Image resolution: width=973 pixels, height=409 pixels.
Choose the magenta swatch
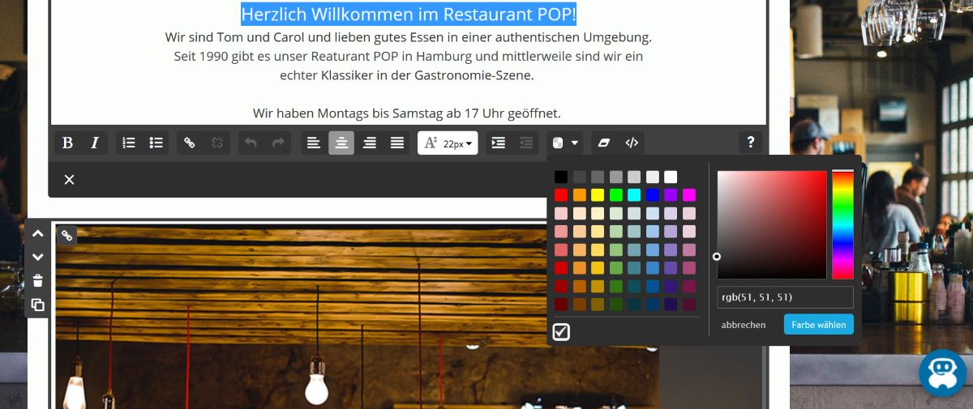(x=688, y=195)
